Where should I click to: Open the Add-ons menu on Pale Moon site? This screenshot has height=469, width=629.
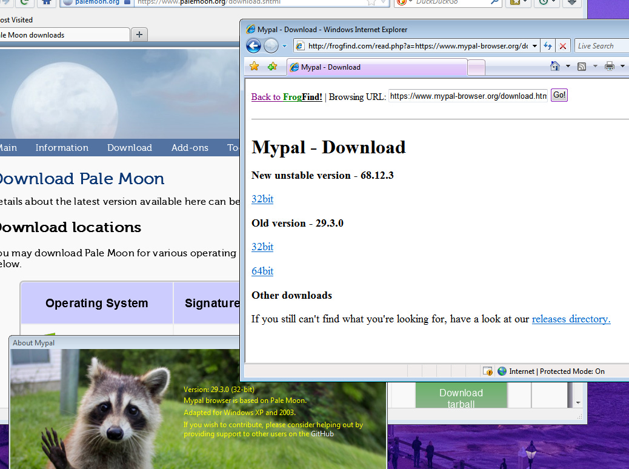tap(190, 148)
